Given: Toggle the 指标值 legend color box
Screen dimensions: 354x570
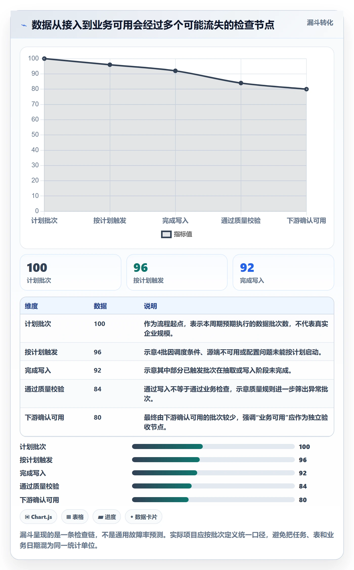Looking at the screenshot, I should pos(166,234).
